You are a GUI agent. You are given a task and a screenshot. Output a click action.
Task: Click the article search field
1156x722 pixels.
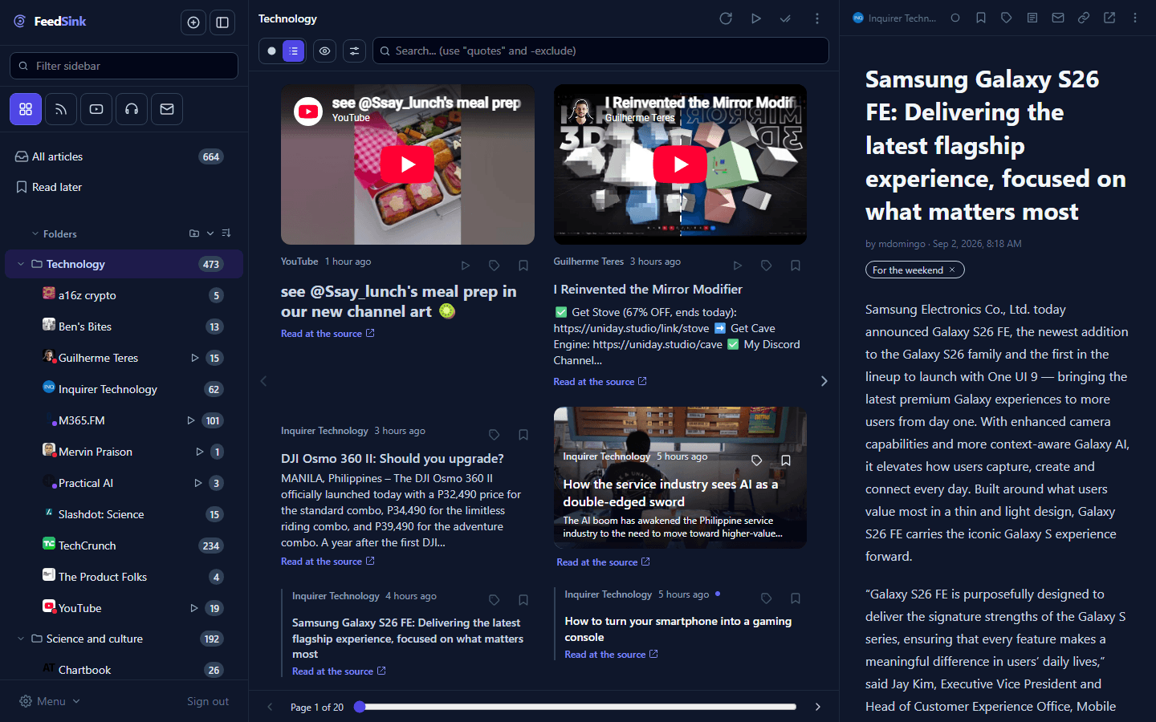pyautogui.click(x=600, y=51)
